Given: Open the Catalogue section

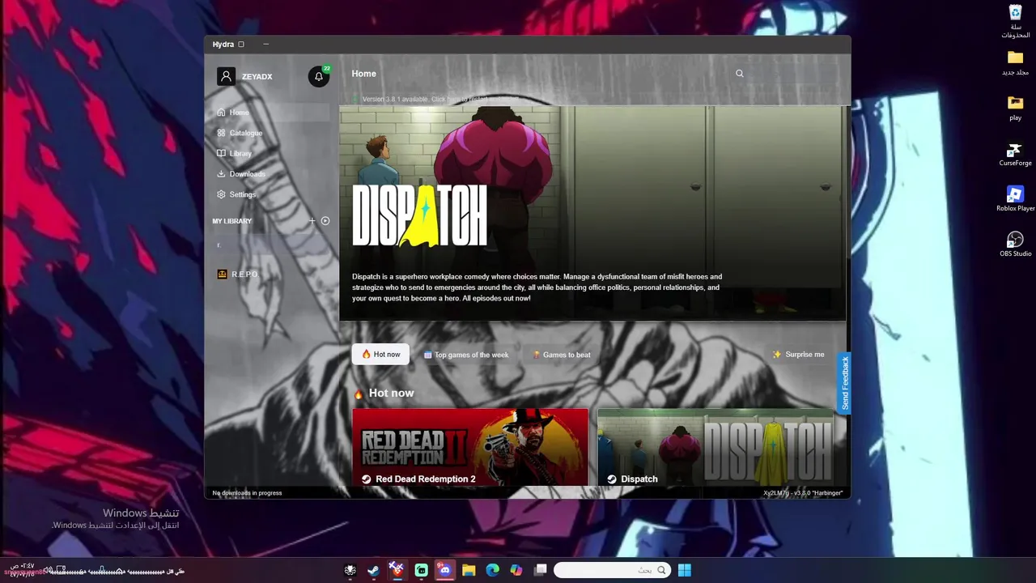Looking at the screenshot, I should (x=270, y=133).
